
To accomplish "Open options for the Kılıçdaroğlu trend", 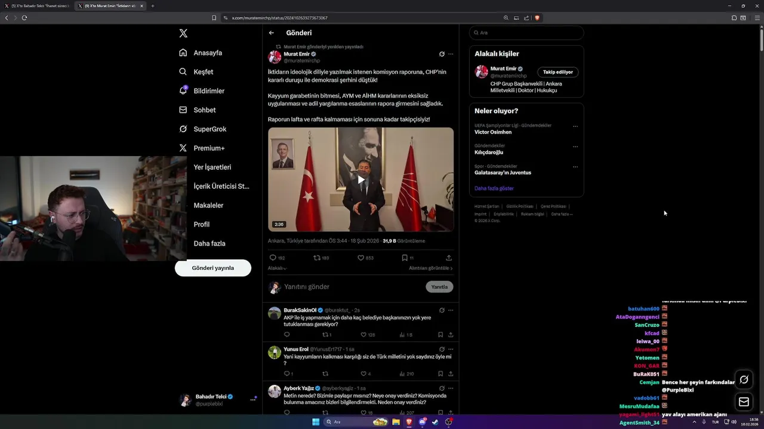I will tap(575, 147).
